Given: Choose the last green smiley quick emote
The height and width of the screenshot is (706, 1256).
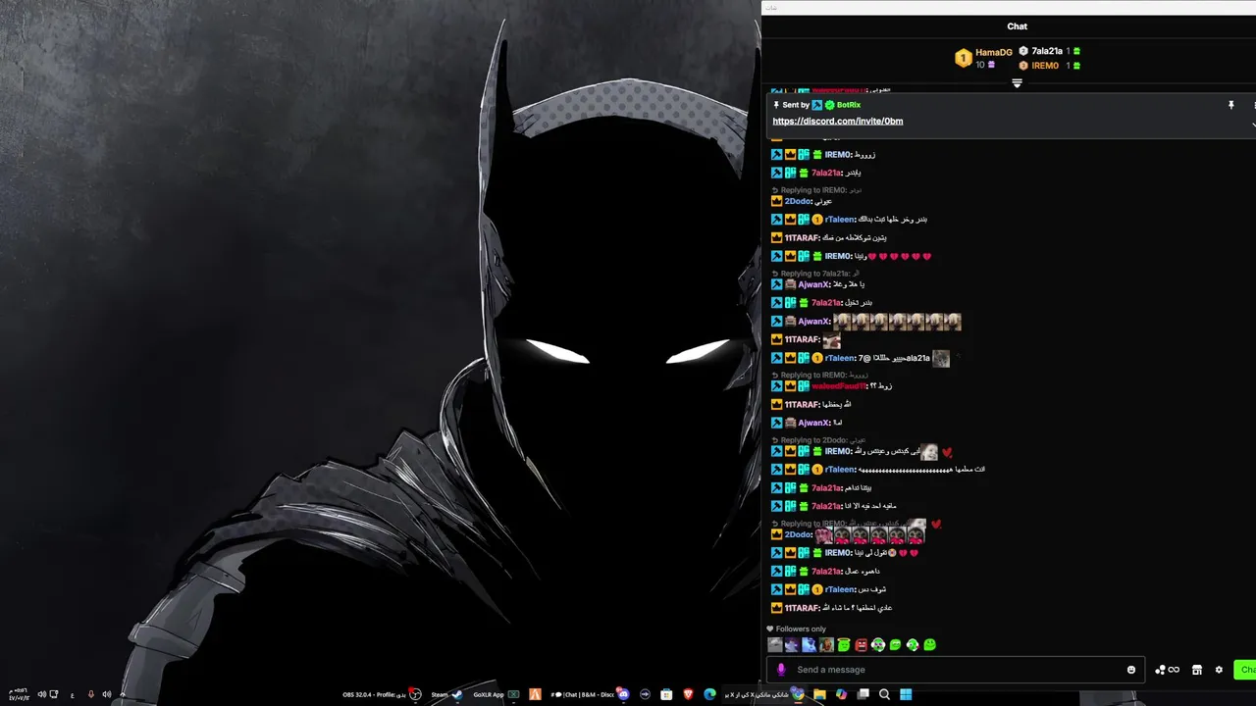Looking at the screenshot, I should click(x=929, y=645).
